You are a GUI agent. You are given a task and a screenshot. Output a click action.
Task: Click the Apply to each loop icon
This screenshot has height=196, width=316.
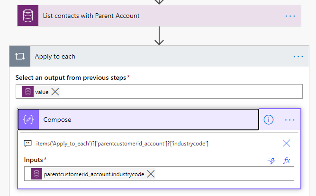coord(20,56)
